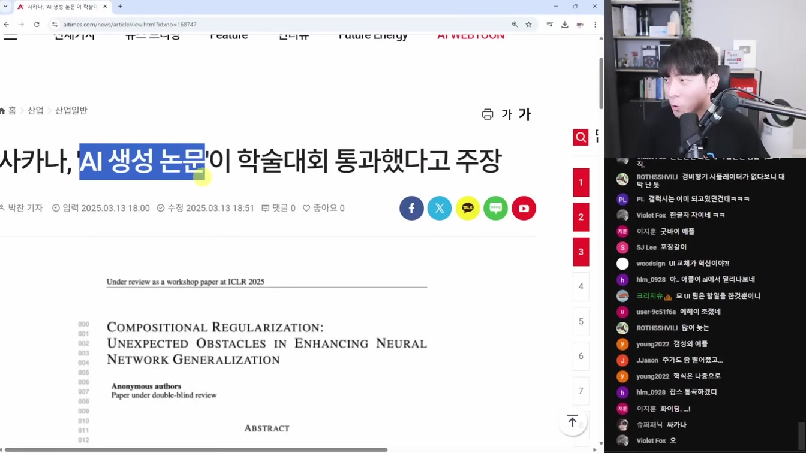Viewport: 806px width, 453px height.
Task: Expand the tab search dropdown arrow
Action: click(x=6, y=7)
